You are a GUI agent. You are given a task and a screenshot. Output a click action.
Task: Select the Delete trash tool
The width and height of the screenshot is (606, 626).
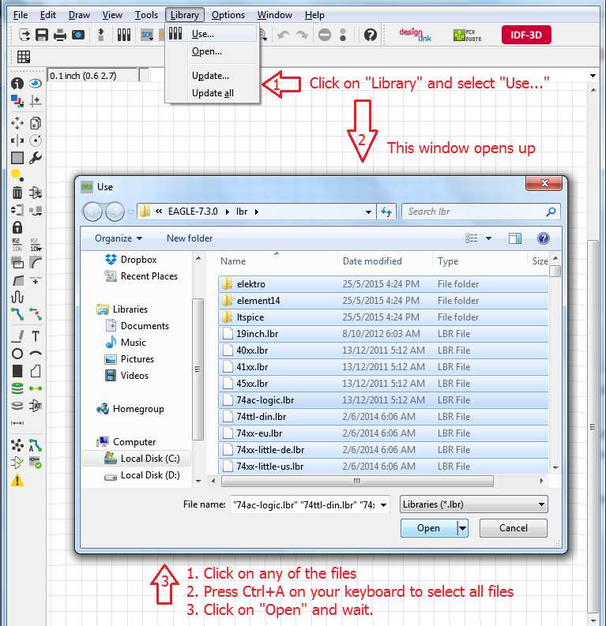[17, 193]
